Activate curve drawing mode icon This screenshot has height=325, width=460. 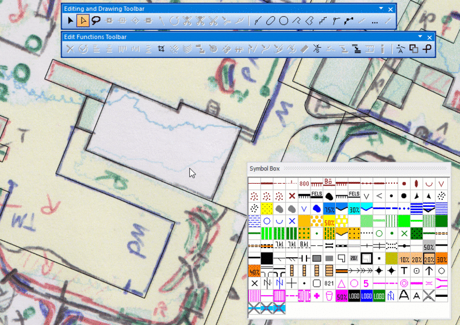pos(257,21)
